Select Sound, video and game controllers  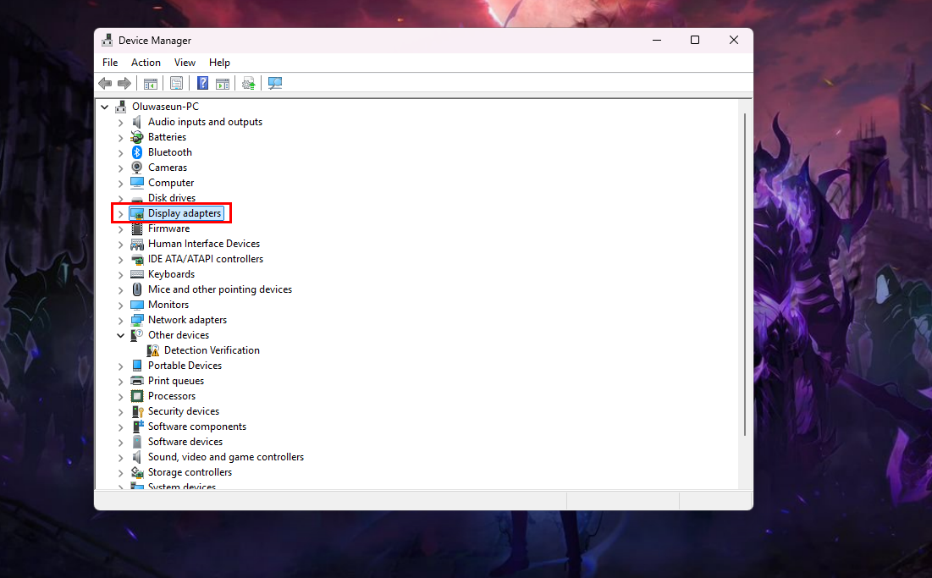pyautogui.click(x=226, y=456)
